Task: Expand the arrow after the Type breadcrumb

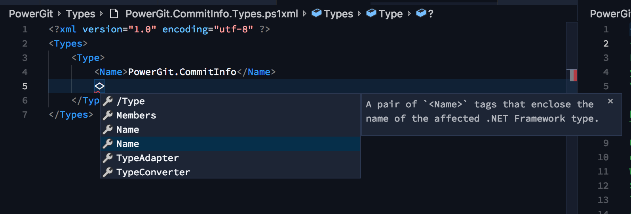Action: [x=409, y=14]
